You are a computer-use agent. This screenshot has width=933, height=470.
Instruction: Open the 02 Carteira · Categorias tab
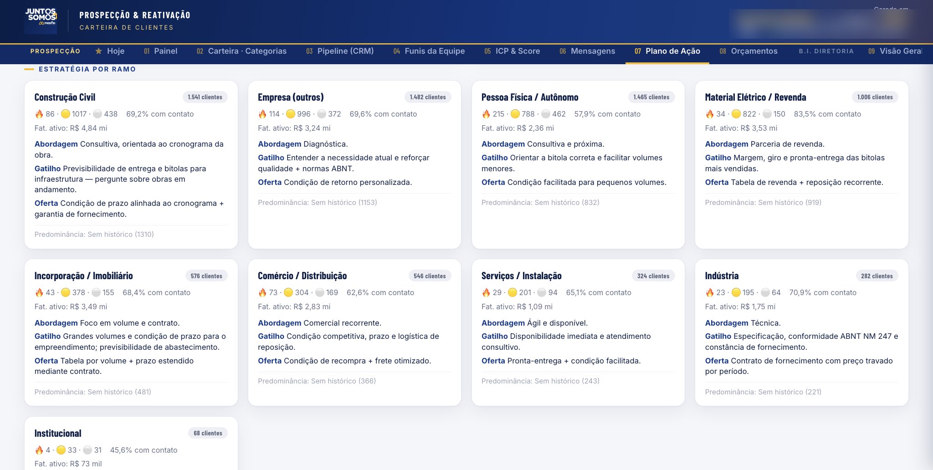click(x=242, y=51)
